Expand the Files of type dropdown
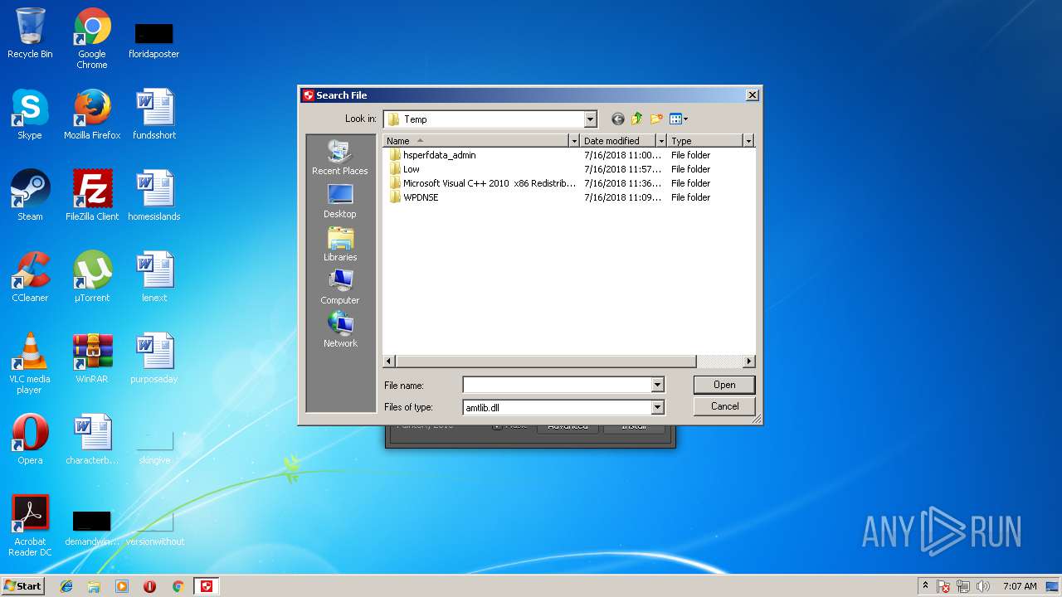The image size is (1062, 597). (x=657, y=407)
